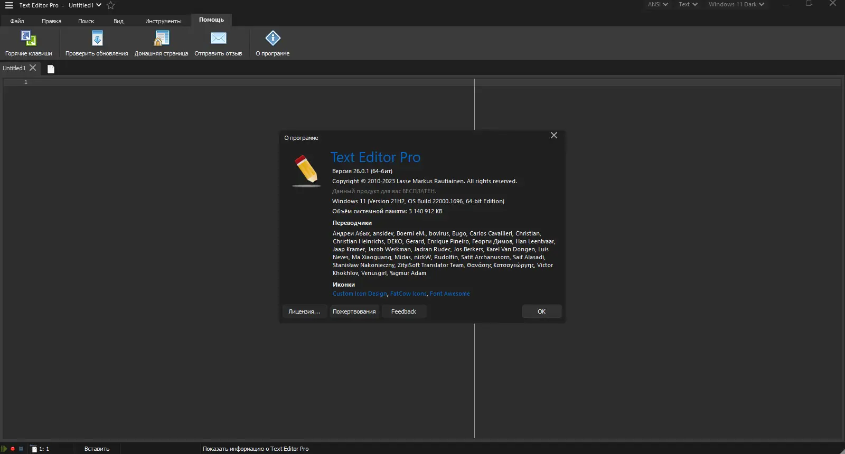Create a new document tab

point(51,69)
